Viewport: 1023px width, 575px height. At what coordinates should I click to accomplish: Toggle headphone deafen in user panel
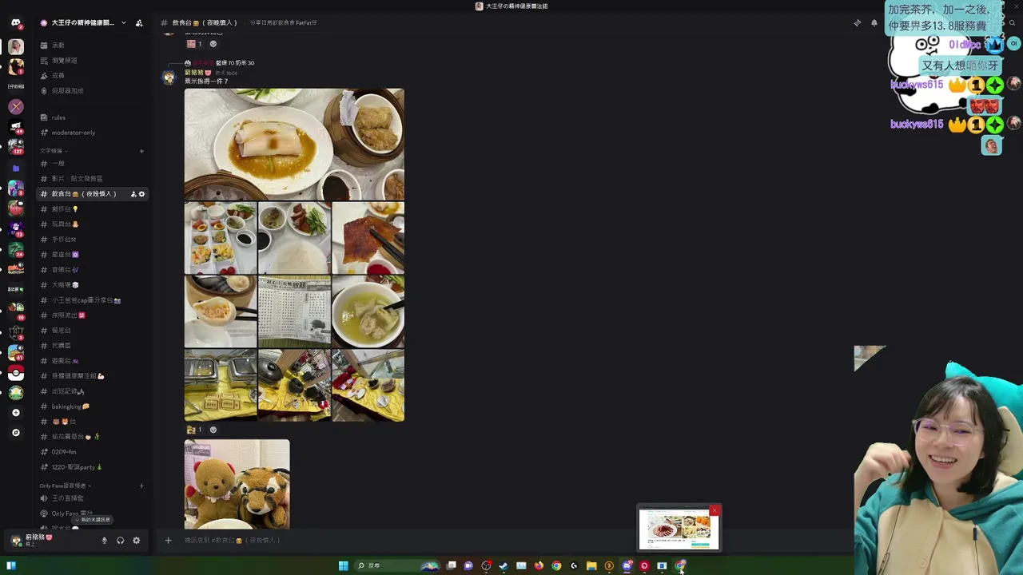[x=120, y=541]
